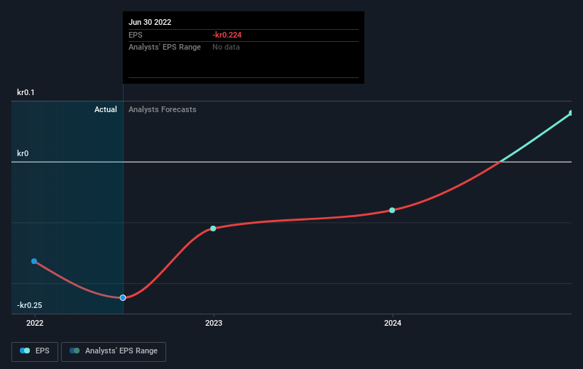Select the 2023 forecast EPS data point
Screen dimensions: 583x369
[213, 228]
